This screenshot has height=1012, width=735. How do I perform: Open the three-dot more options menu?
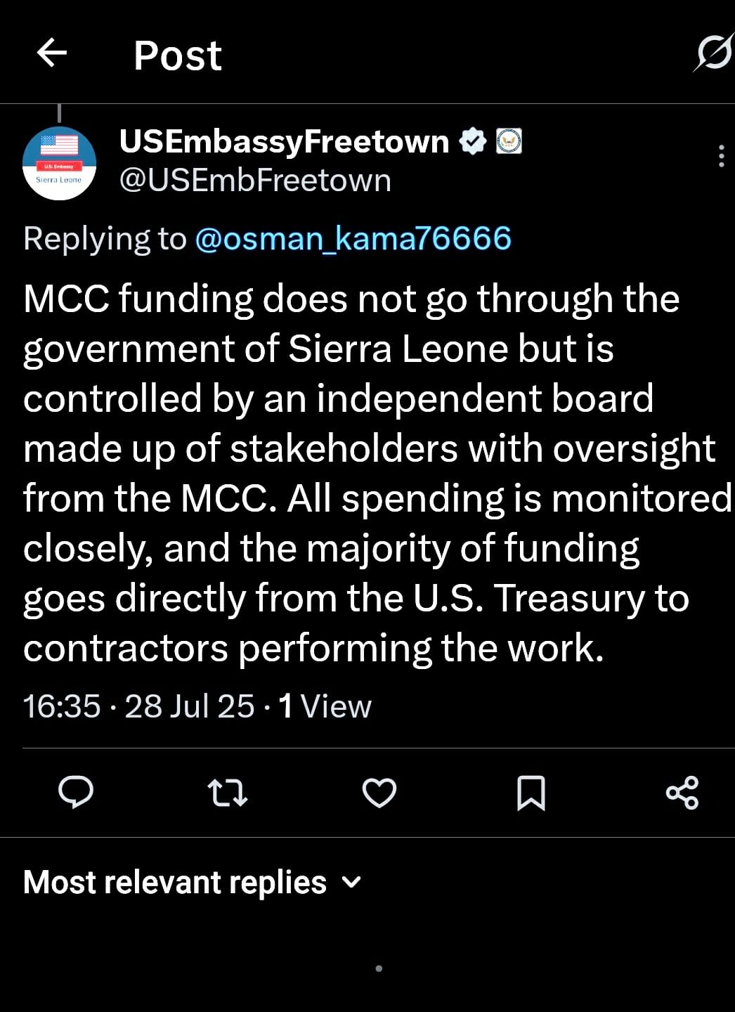point(721,156)
